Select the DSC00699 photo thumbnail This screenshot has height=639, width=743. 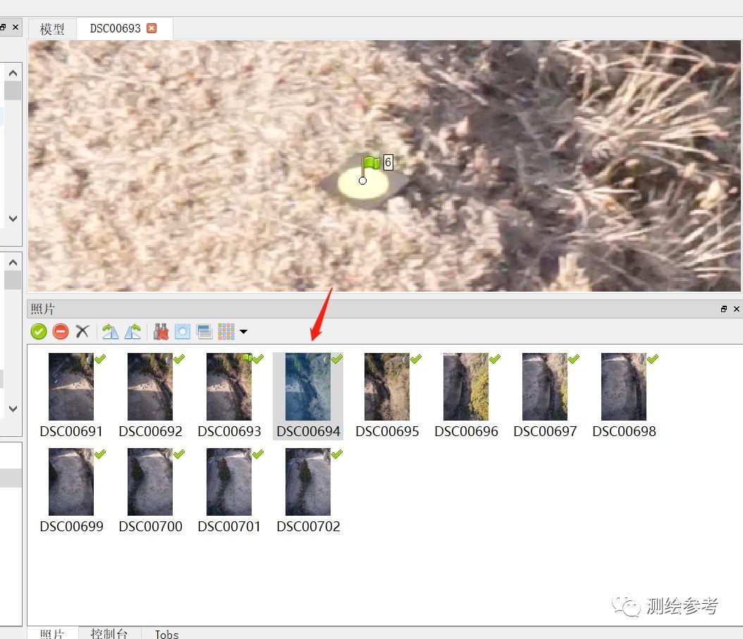coord(71,482)
